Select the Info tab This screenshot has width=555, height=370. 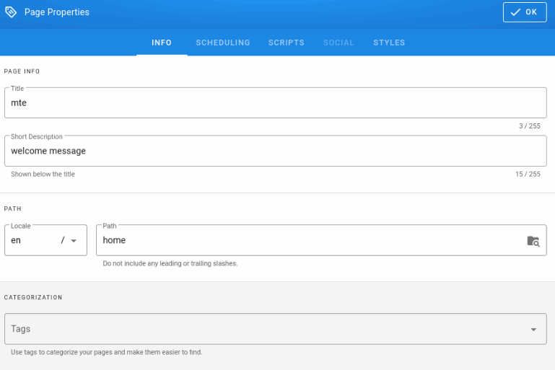162,43
